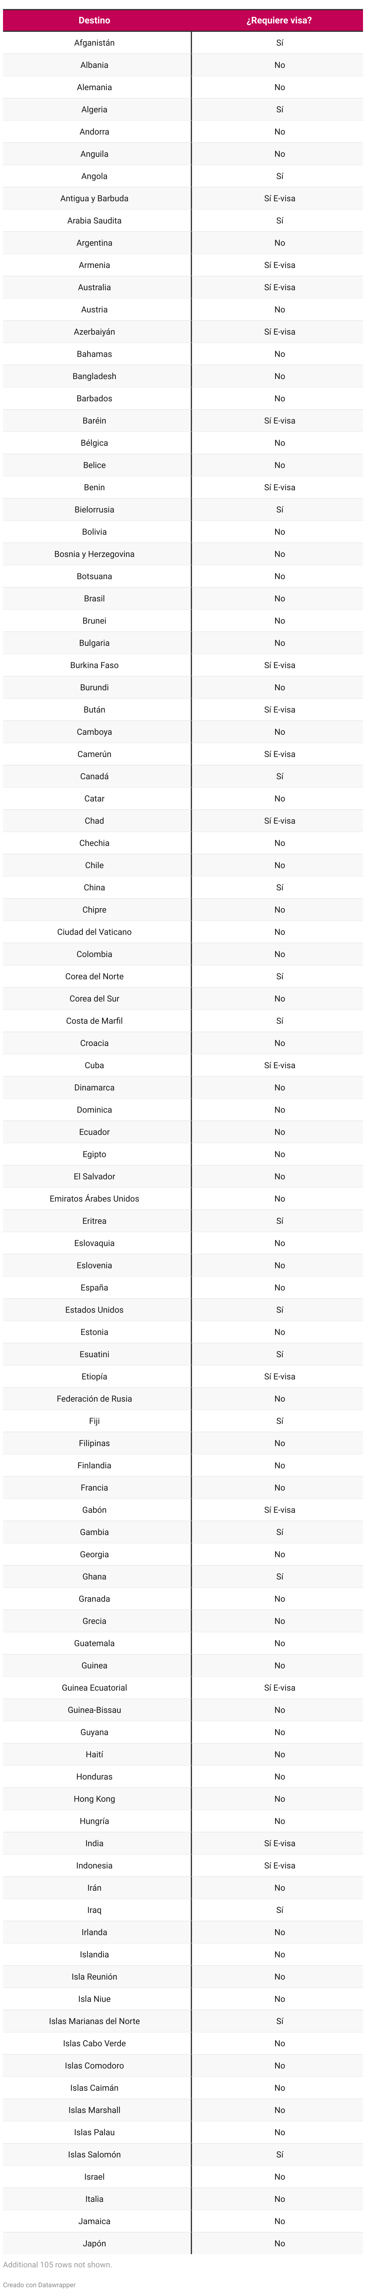Select the Afganistán row
Viewport: 366px width, 2292px height.
(183, 43)
